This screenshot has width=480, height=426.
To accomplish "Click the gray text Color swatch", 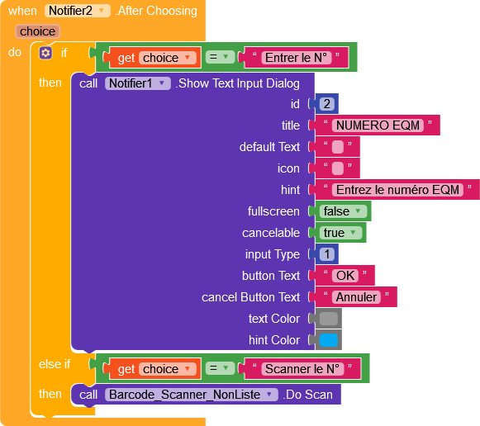I will pyautogui.click(x=329, y=319).
